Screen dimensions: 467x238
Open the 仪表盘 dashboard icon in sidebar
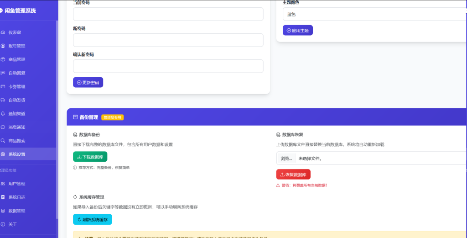coord(3,32)
